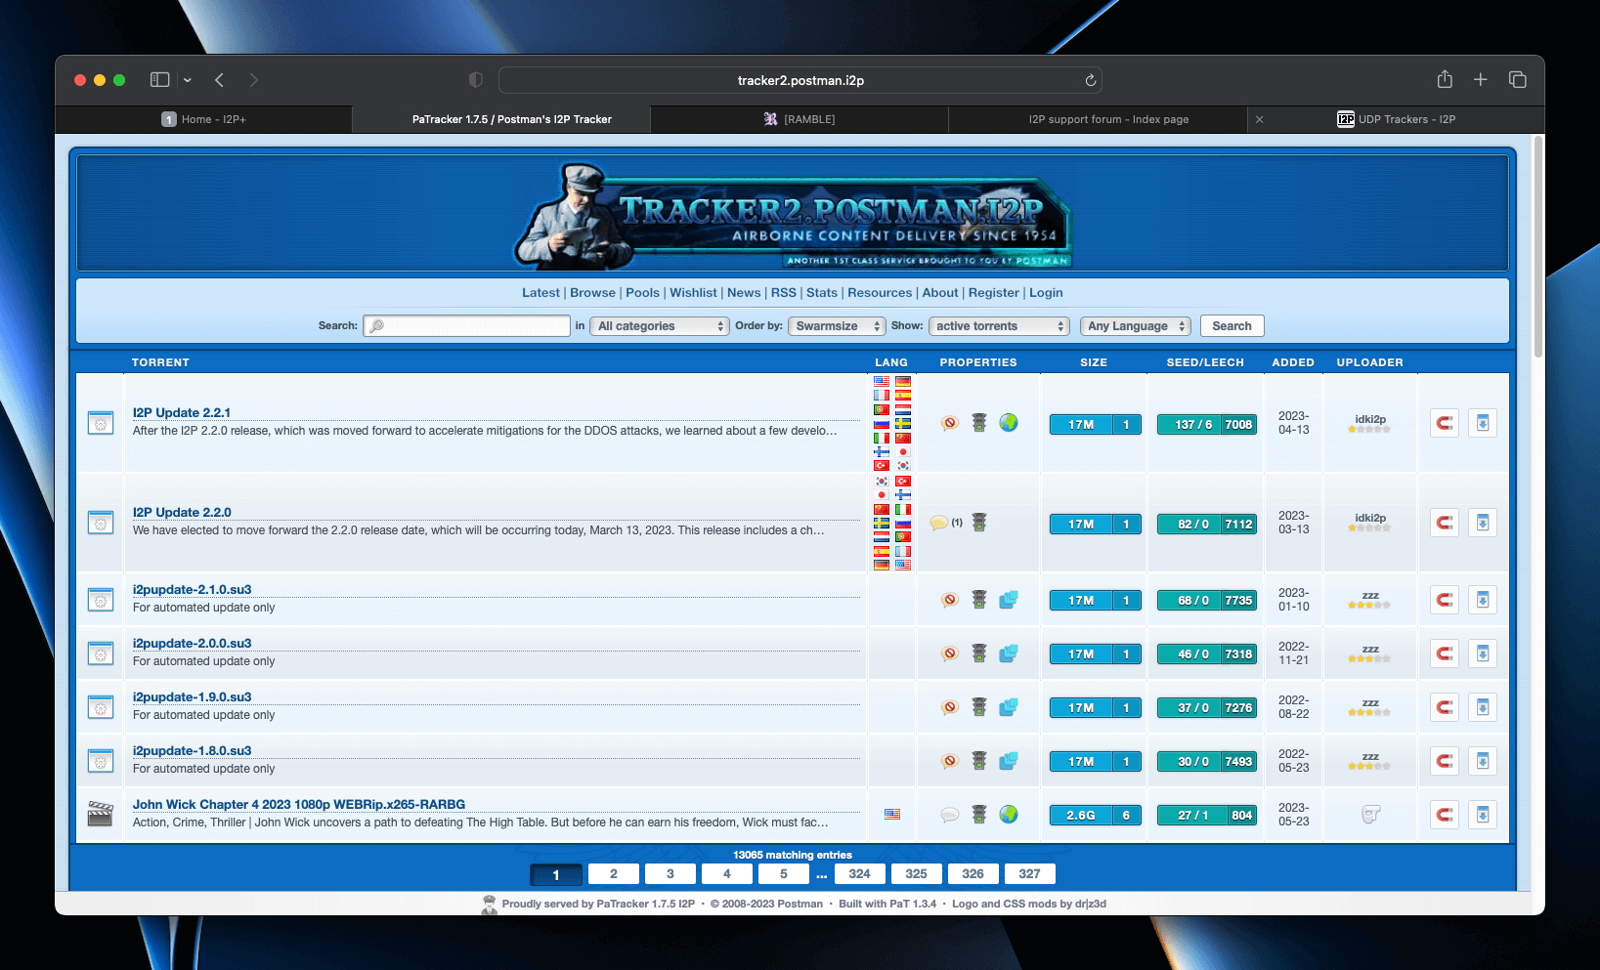The height and width of the screenshot is (970, 1600).
Task: Open the All categories dropdown
Action: [660, 326]
